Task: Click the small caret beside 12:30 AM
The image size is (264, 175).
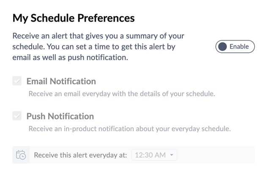Action: [172, 155]
